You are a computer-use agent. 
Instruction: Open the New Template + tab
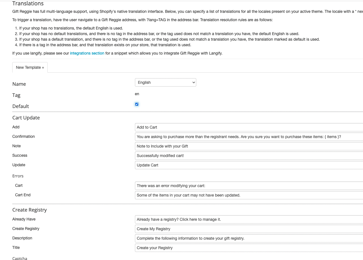click(30, 67)
